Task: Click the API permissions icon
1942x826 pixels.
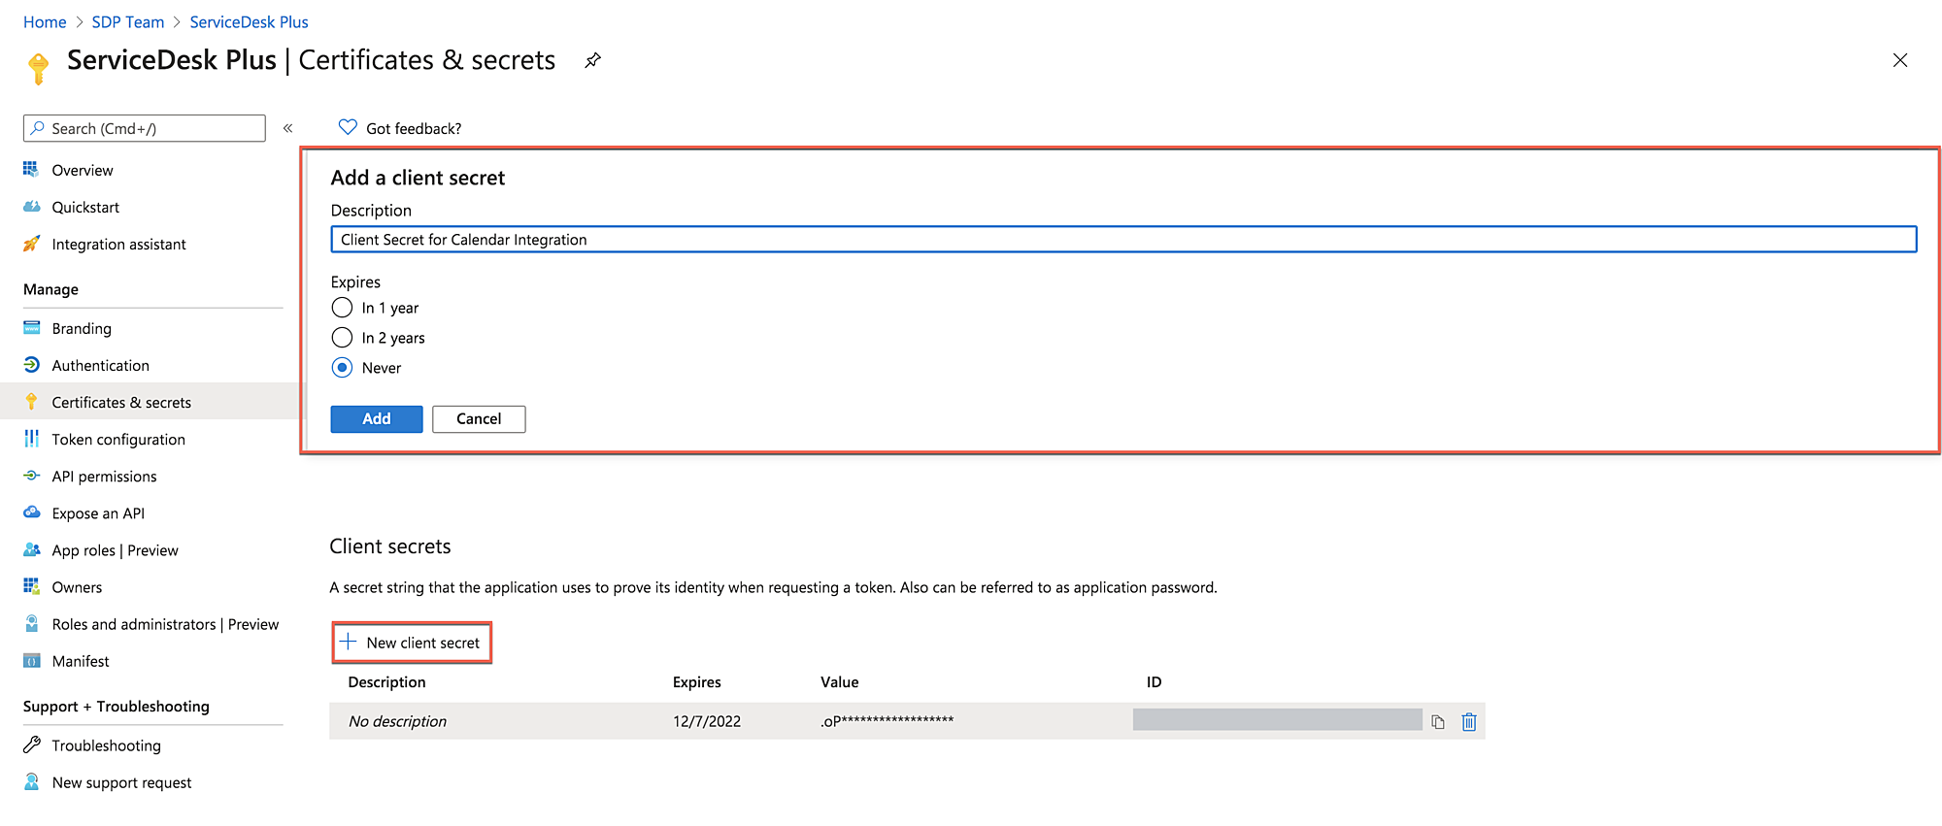Action: [31, 476]
